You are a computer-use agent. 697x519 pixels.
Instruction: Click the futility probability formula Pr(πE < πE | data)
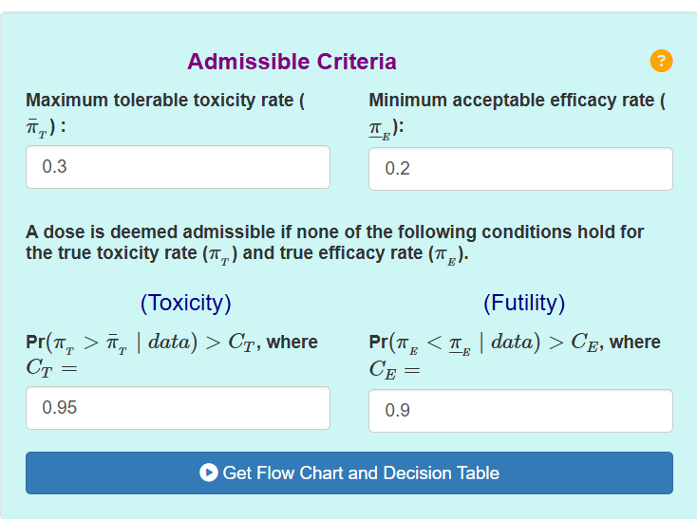455,343
